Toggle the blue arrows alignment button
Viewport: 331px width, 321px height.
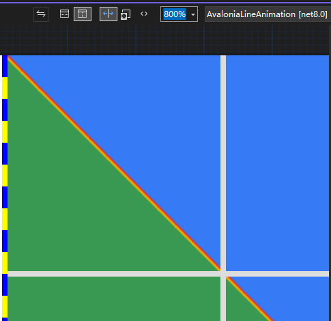[109, 14]
